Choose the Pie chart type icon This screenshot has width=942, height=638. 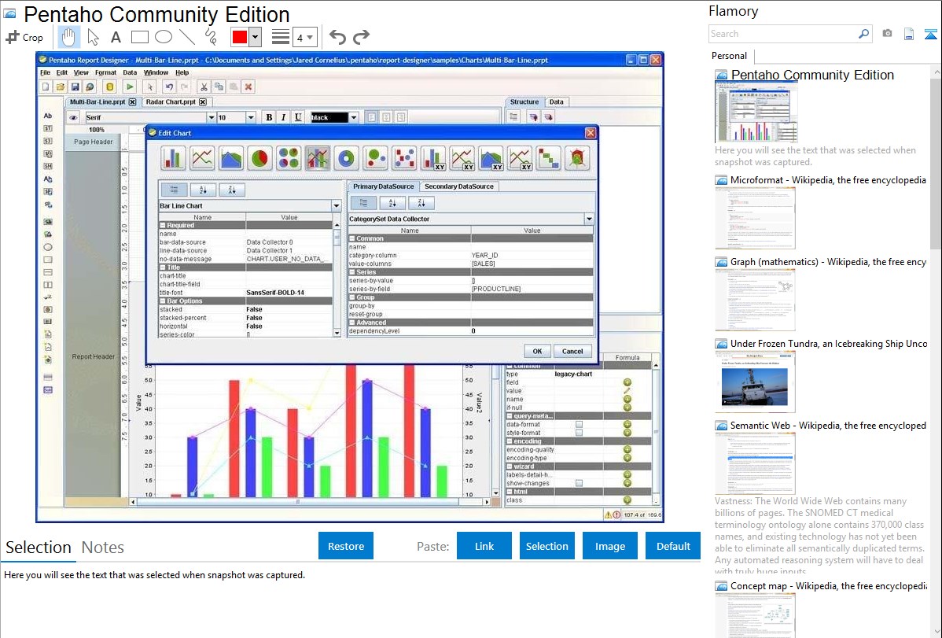(x=259, y=158)
